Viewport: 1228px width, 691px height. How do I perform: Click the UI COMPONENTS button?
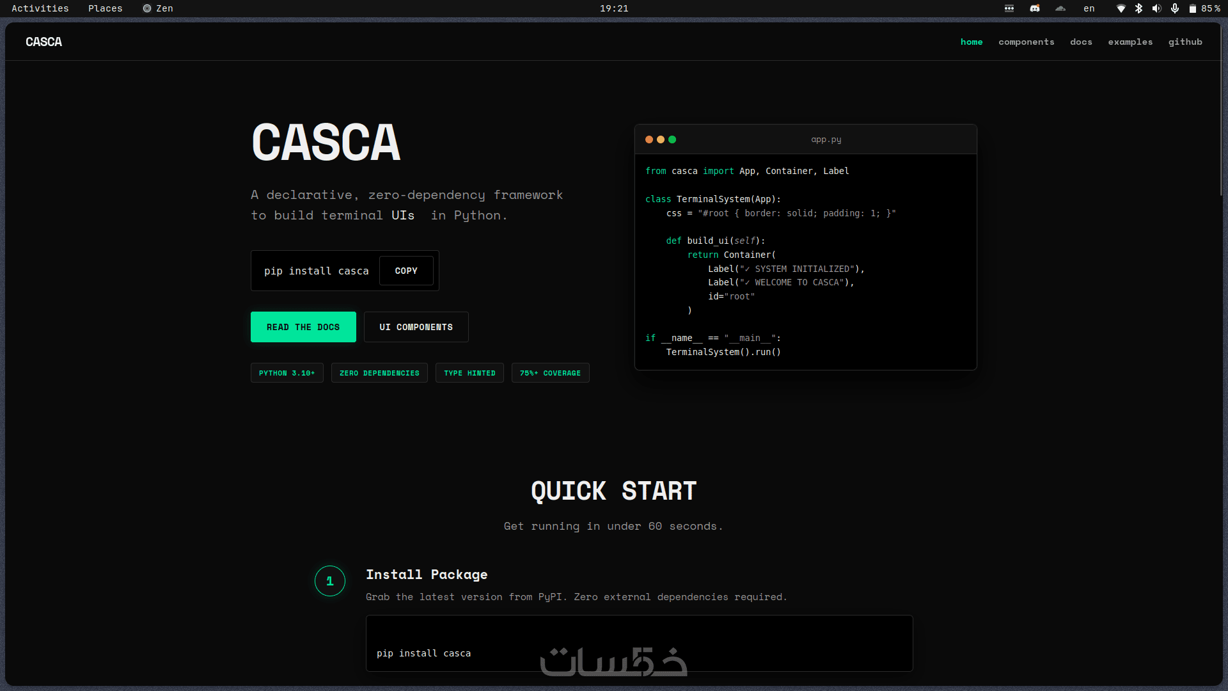[x=416, y=327]
